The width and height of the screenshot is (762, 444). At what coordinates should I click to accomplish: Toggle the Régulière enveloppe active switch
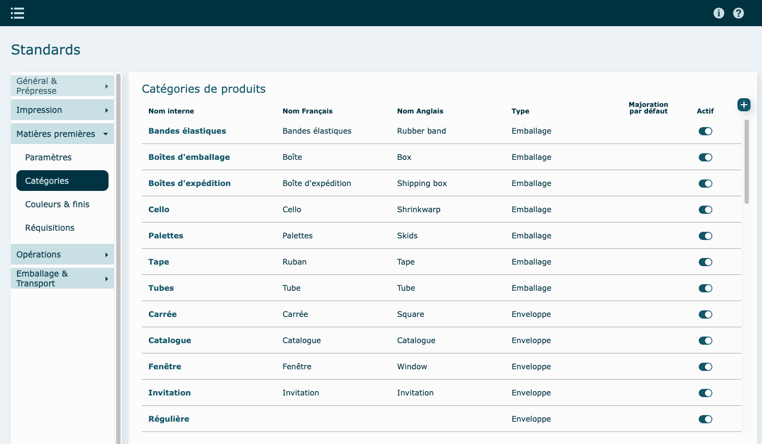point(705,419)
